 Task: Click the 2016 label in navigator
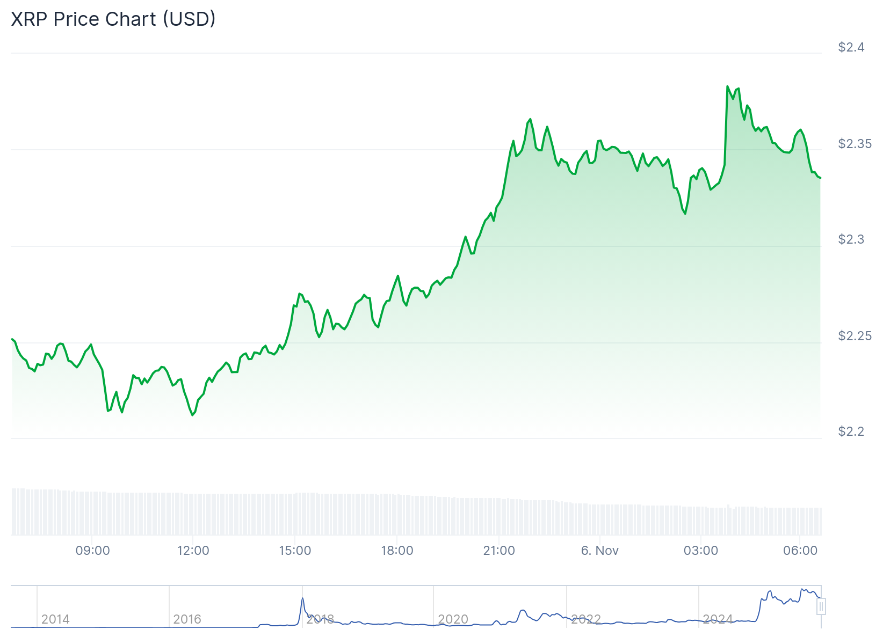187,619
